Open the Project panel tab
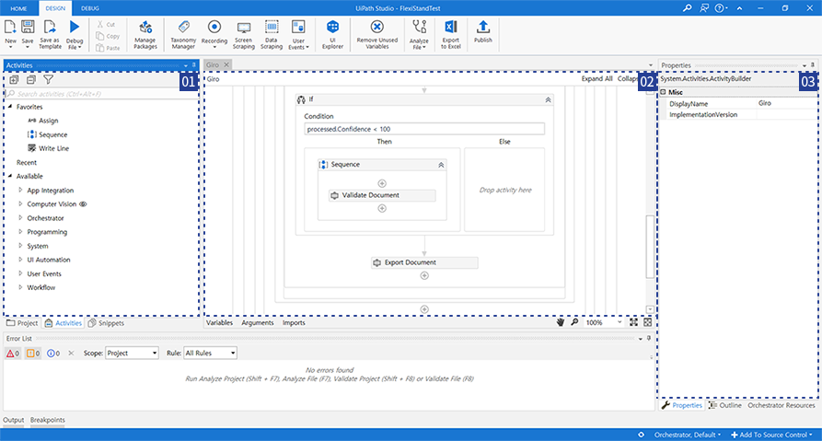Screen dimensions: 822x441 pos(22,323)
